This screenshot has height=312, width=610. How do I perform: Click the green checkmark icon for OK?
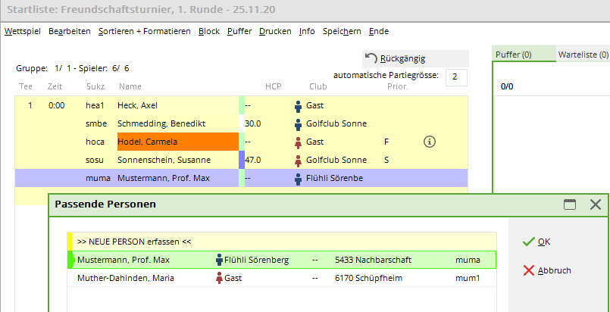528,242
